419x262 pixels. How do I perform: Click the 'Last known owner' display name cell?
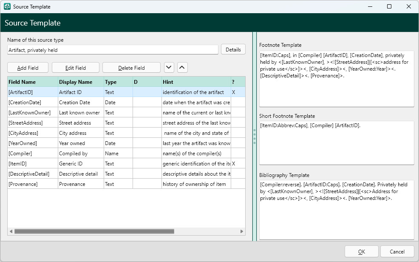pyautogui.click(x=81, y=113)
